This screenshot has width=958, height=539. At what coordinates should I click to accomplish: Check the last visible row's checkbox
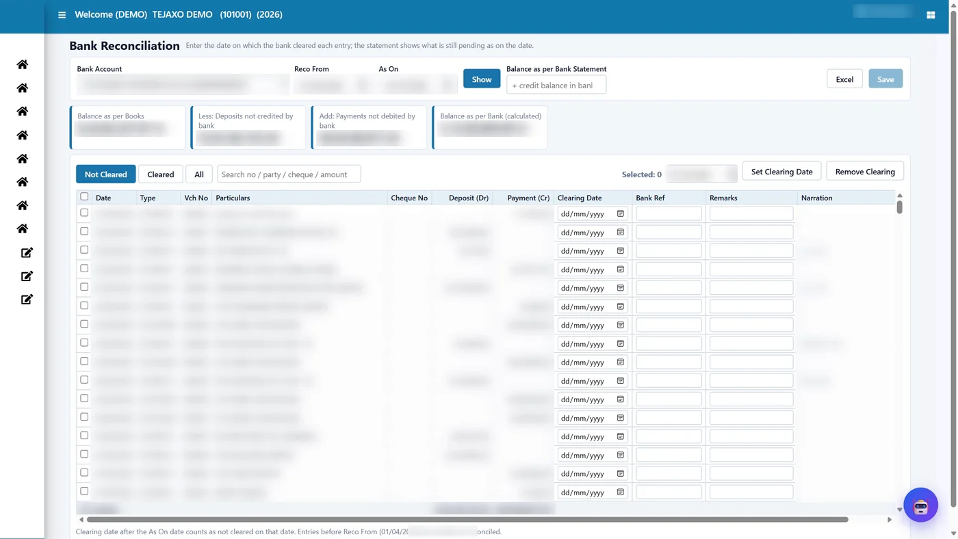pyautogui.click(x=84, y=491)
